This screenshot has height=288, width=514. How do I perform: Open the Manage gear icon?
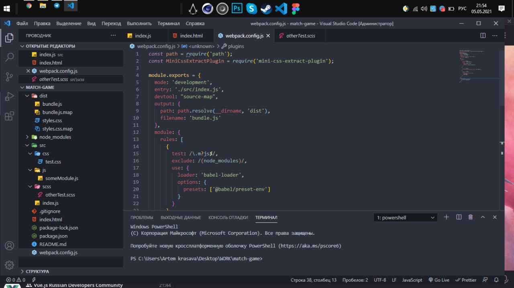[x=9, y=265]
